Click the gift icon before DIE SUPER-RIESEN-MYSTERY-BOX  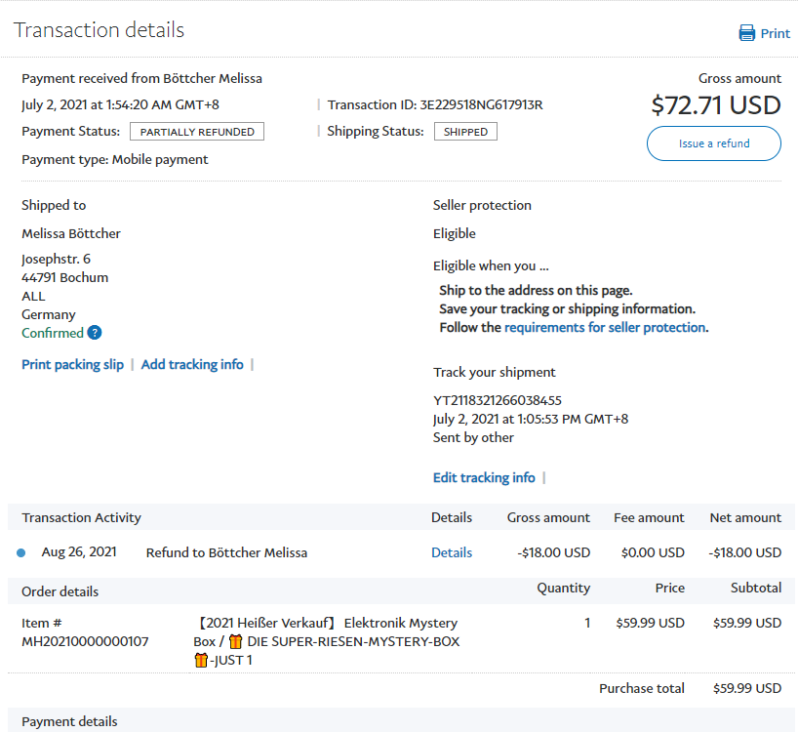click(x=235, y=641)
